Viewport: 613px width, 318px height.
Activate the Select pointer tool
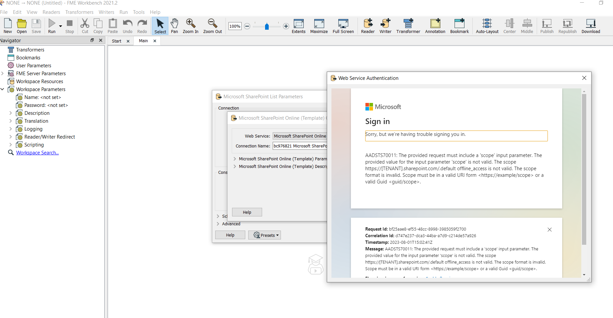(160, 26)
